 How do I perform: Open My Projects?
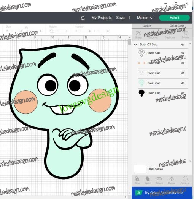click(x=102, y=18)
